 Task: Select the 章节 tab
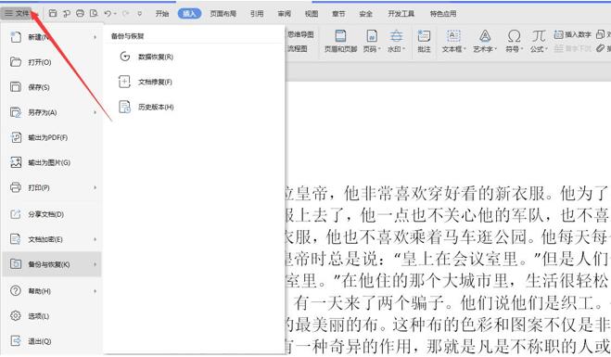tap(338, 14)
